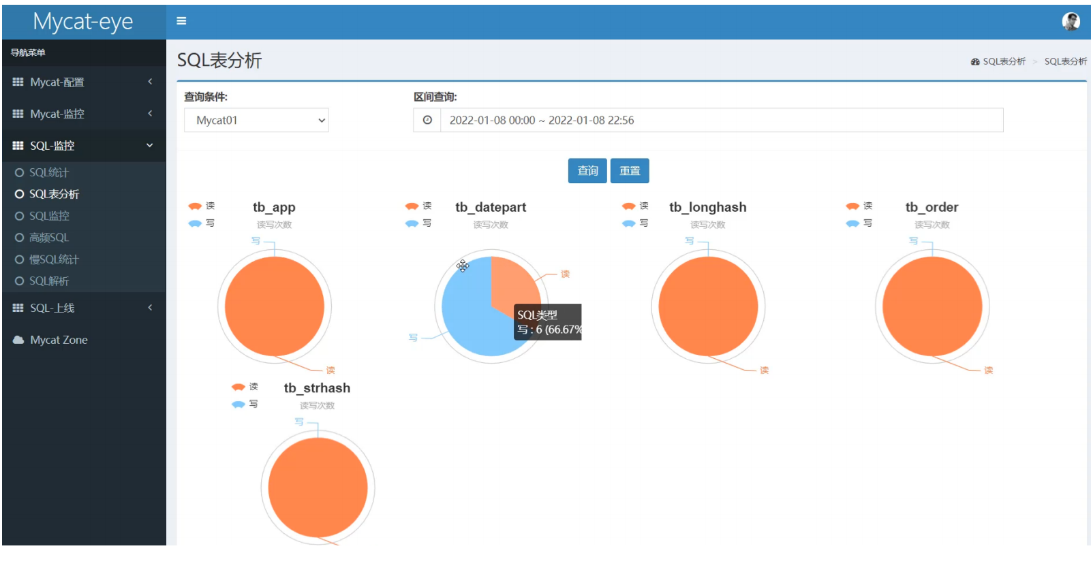The width and height of the screenshot is (1091, 572).
Task: Go to 慢SQL统计 menu item
Action: point(54,259)
